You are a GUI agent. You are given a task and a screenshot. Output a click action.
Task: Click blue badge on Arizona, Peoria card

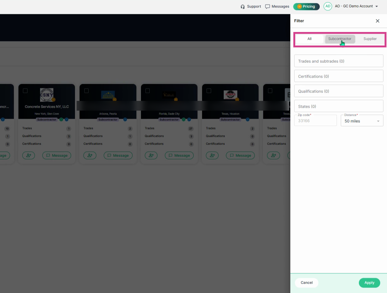click(x=125, y=119)
